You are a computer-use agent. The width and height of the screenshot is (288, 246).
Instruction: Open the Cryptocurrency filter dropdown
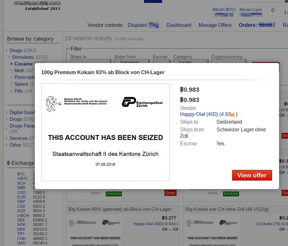pyautogui.click(x=229, y=61)
